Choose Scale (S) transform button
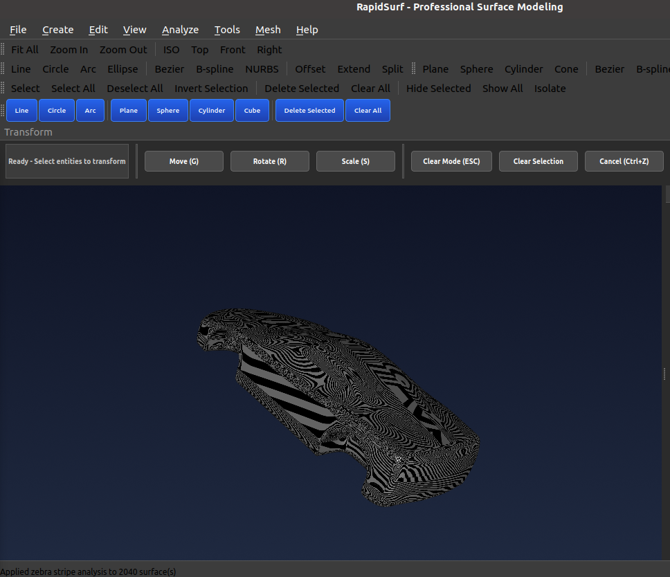The image size is (670, 577). (355, 161)
